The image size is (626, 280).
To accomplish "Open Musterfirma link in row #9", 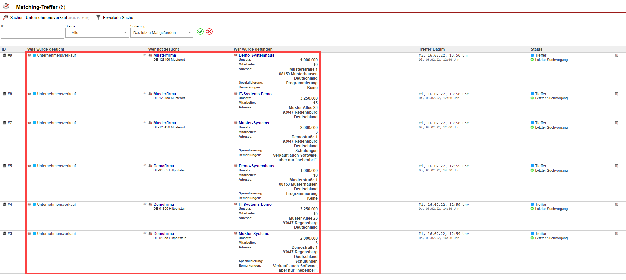I will pyautogui.click(x=164, y=55).
